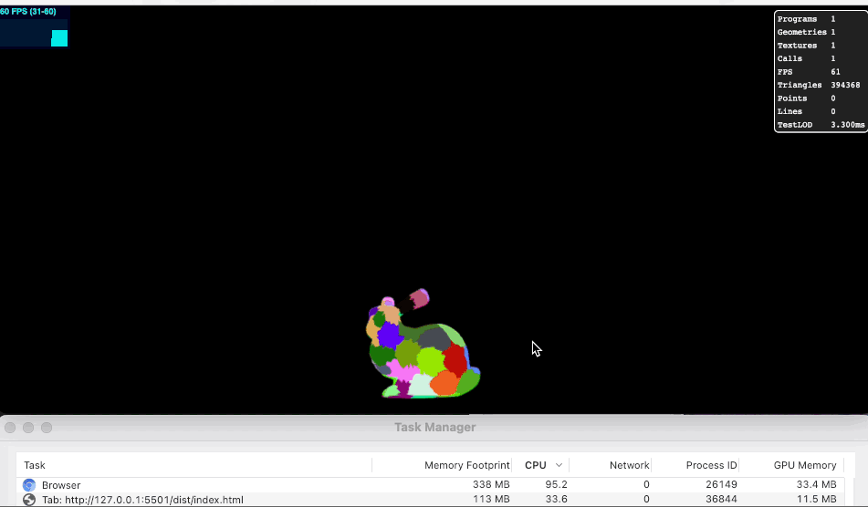Sort by the Process ID column header

click(x=711, y=465)
